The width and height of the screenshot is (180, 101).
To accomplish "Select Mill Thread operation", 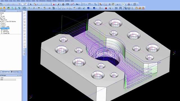I will pos(6,32).
